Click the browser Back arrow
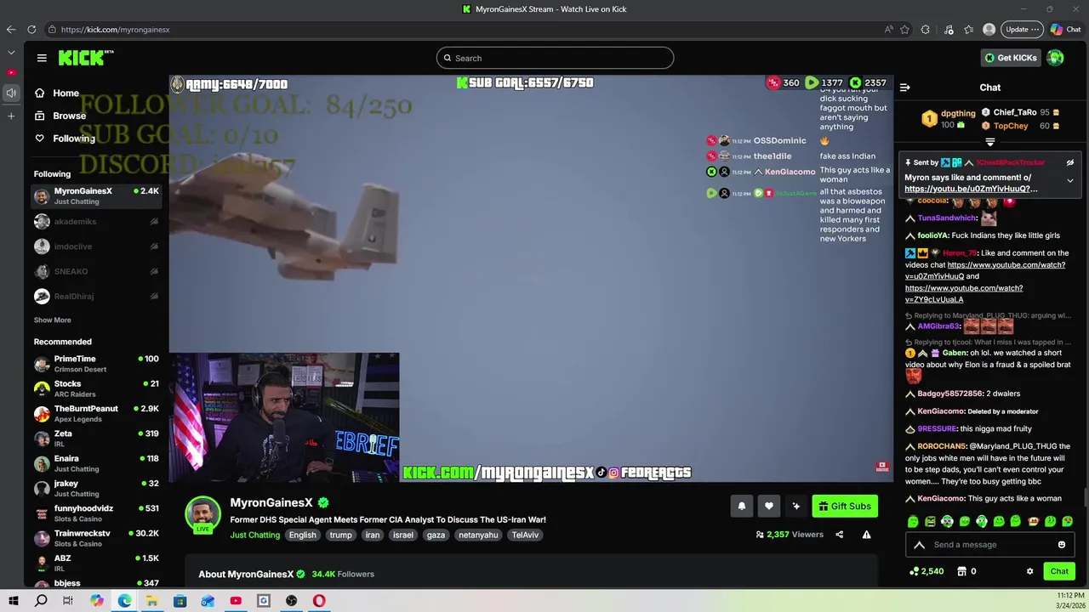The height and width of the screenshot is (612, 1089). click(x=11, y=29)
